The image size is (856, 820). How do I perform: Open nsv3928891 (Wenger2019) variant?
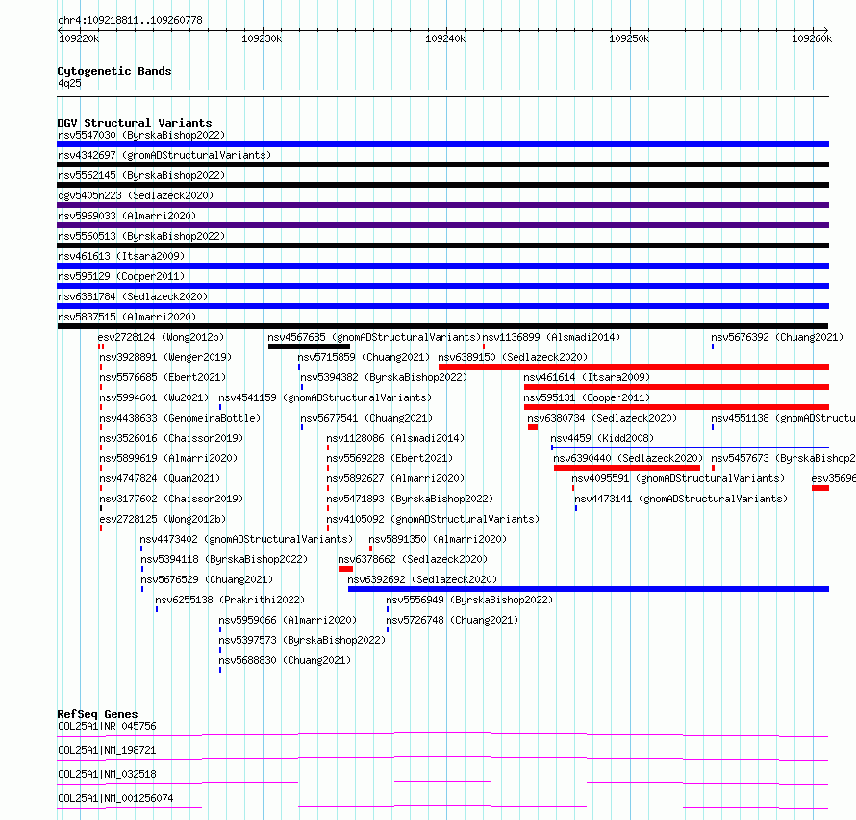pos(165,357)
